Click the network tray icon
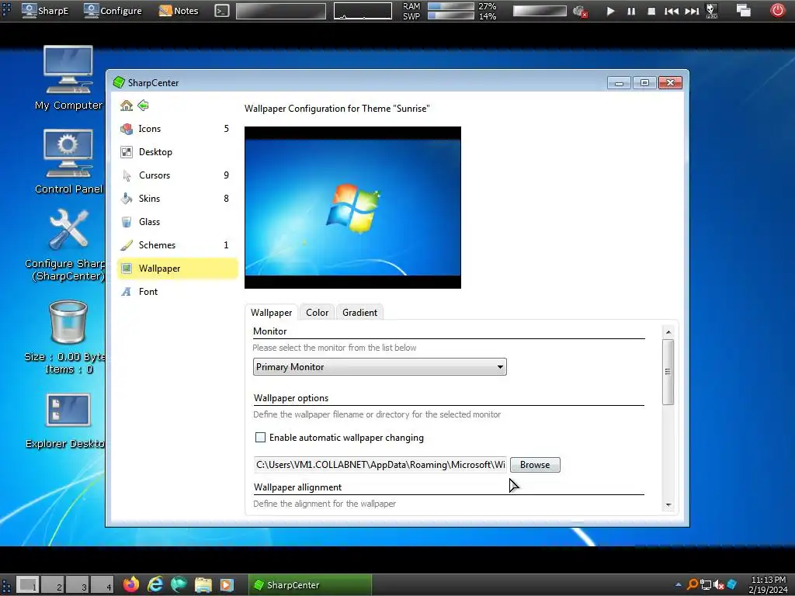Image resolution: width=795 pixels, height=596 pixels. pyautogui.click(x=705, y=585)
